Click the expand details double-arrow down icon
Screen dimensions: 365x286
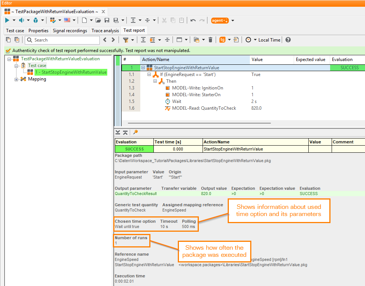click(x=118, y=133)
